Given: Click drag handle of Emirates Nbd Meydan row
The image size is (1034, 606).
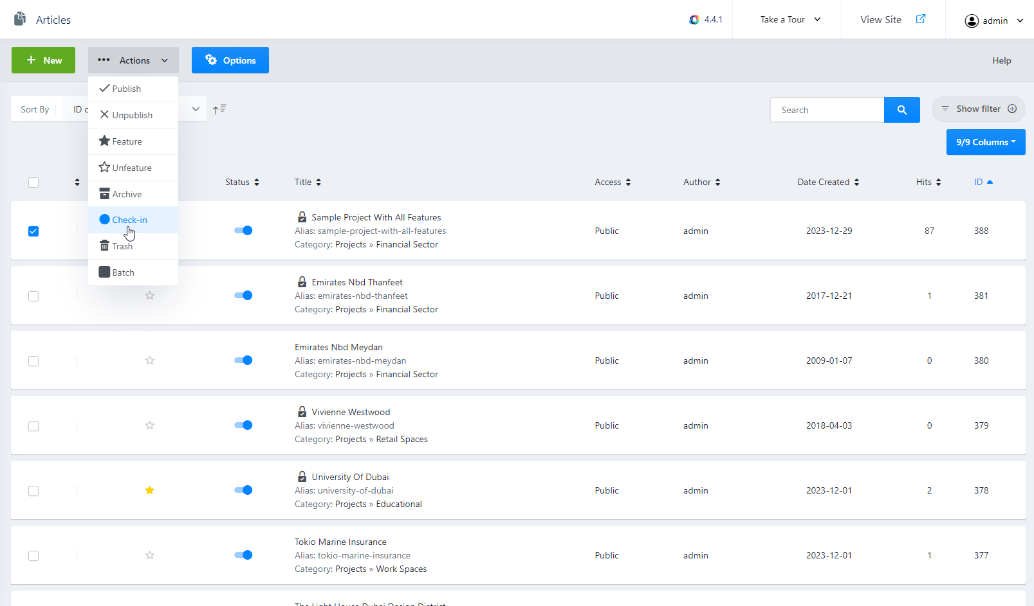Looking at the screenshot, I should (77, 361).
